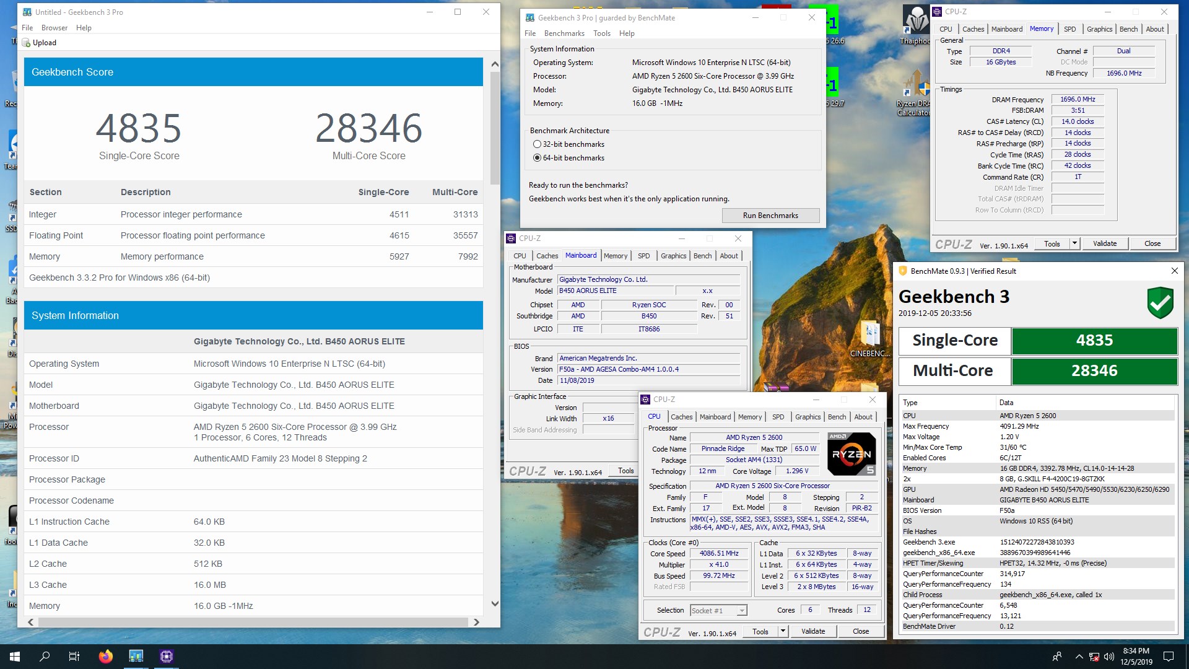Viewport: 1189px width, 669px height.
Task: Select Mainboard tab in CPU-Z memory window
Action: [x=1007, y=29]
